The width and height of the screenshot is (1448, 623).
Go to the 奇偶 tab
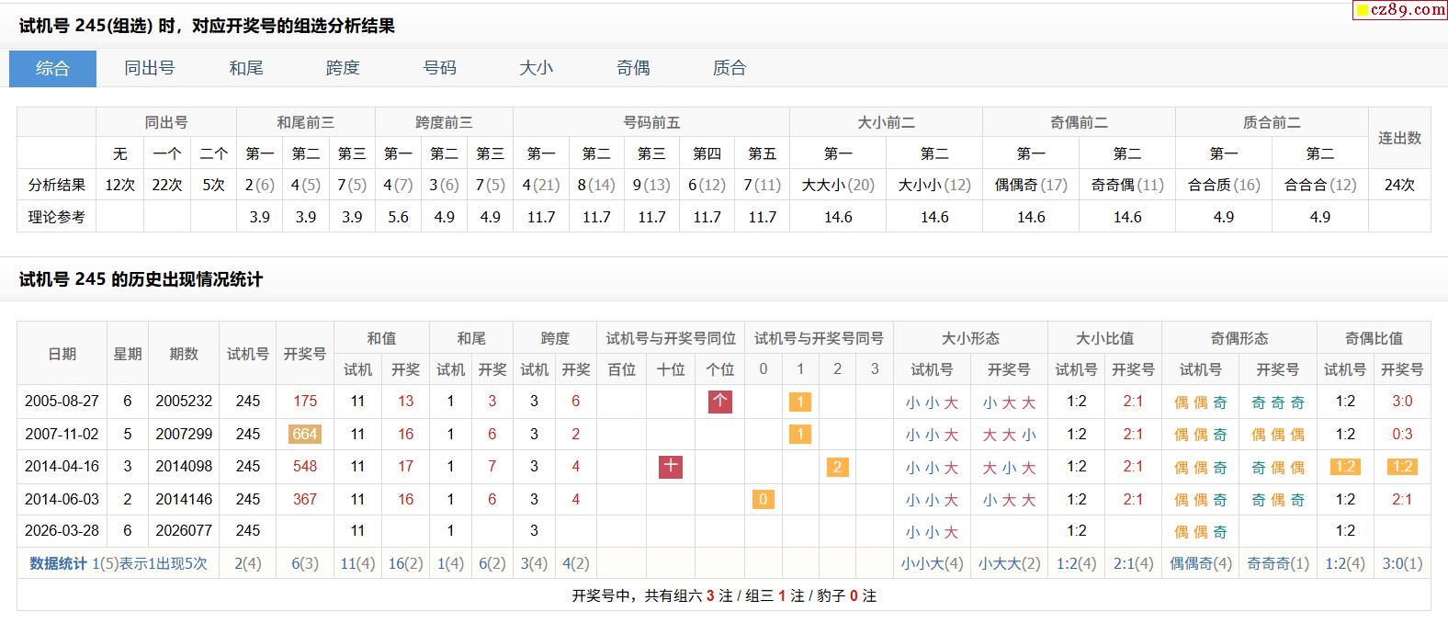coord(633,68)
